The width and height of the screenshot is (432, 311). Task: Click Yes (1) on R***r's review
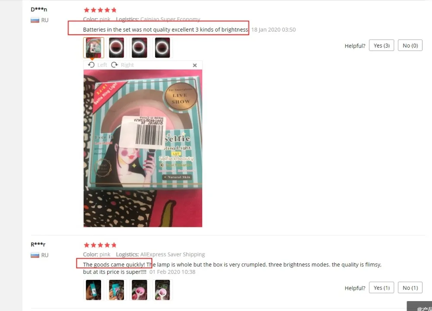pos(381,288)
